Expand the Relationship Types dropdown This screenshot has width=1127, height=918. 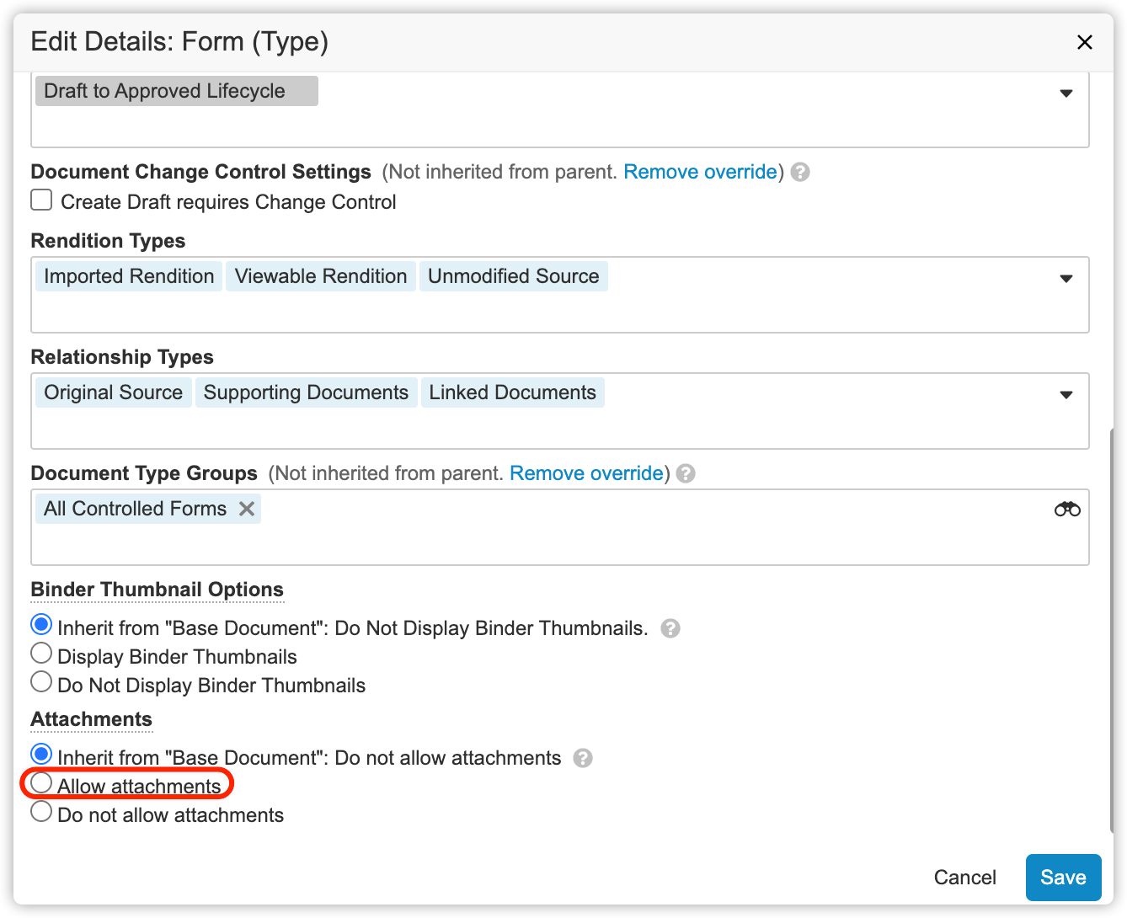[1066, 395]
